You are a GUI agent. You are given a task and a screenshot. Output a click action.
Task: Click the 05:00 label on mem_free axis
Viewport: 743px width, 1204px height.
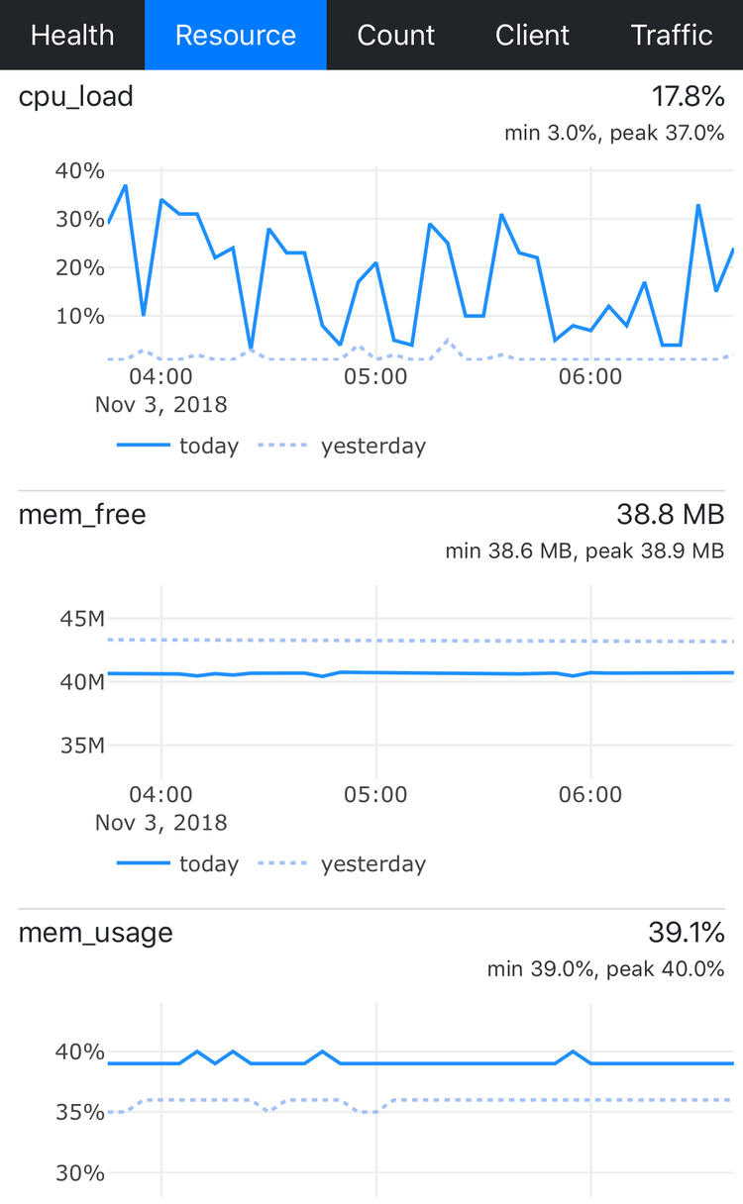(375, 794)
